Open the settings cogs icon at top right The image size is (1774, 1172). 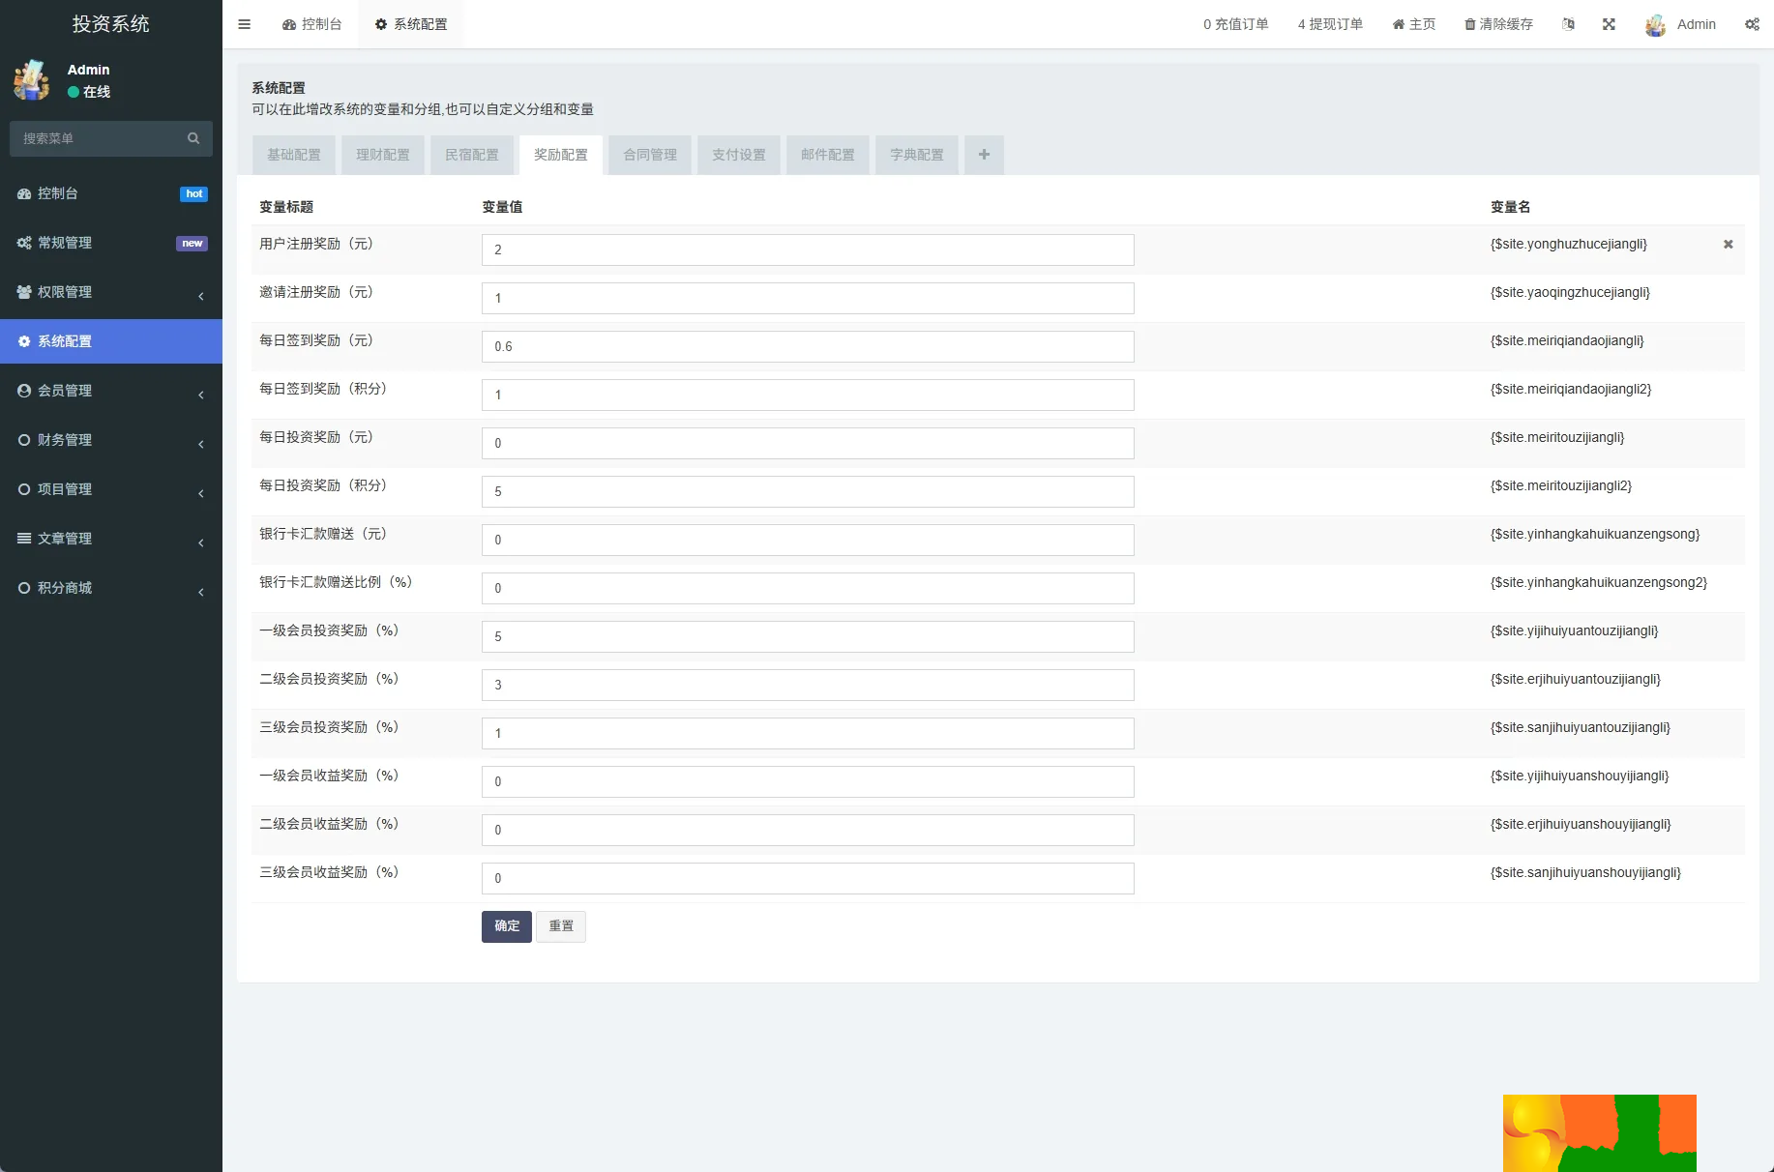point(1752,24)
